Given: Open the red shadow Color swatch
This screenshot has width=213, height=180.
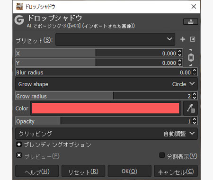Looking at the screenshot, I should pos(106,108).
